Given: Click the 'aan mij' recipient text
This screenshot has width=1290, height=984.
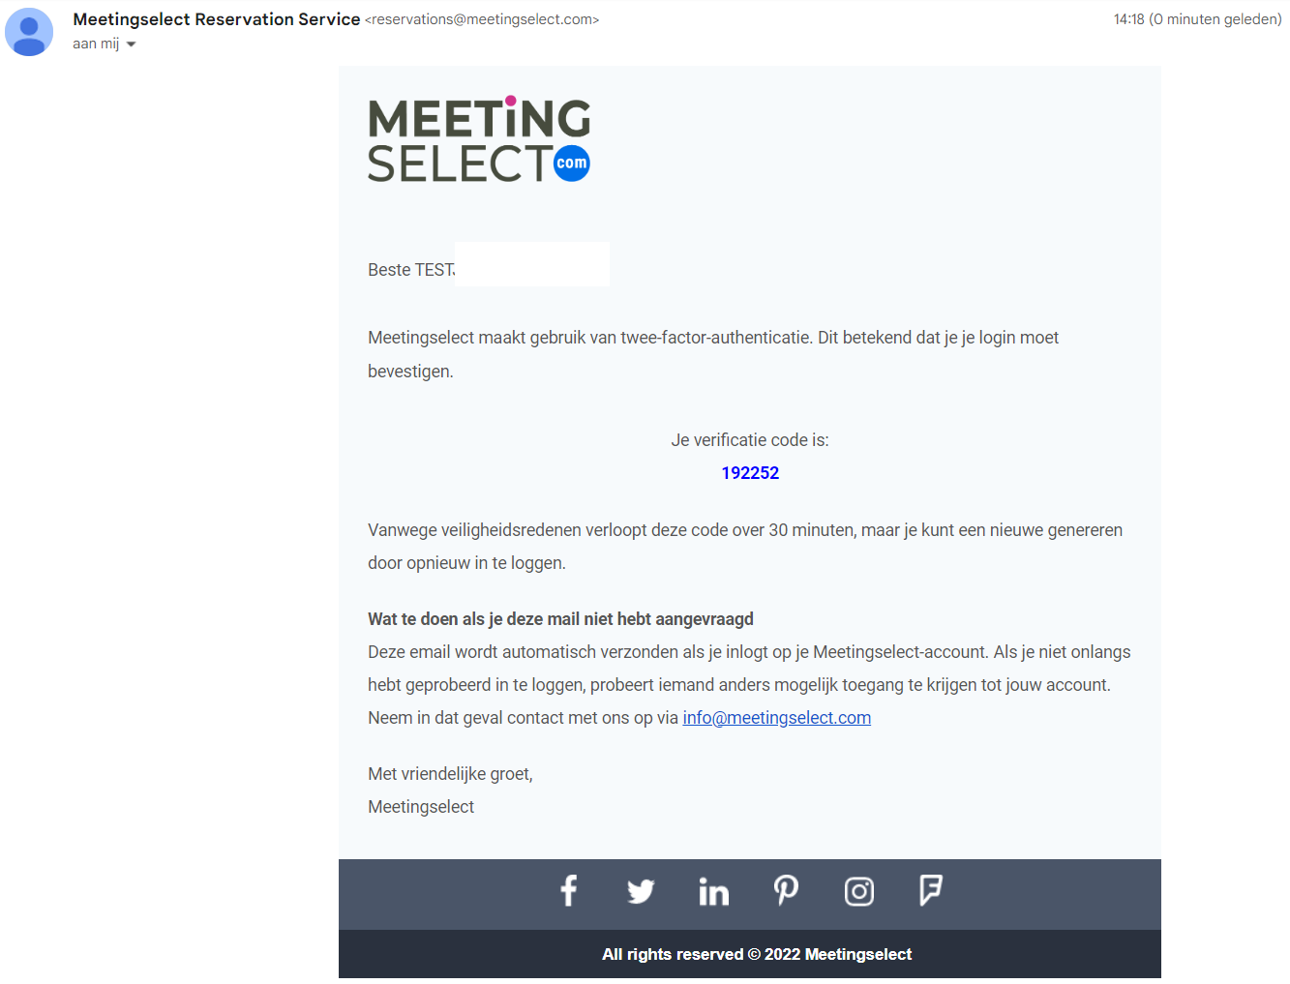Looking at the screenshot, I should [96, 44].
